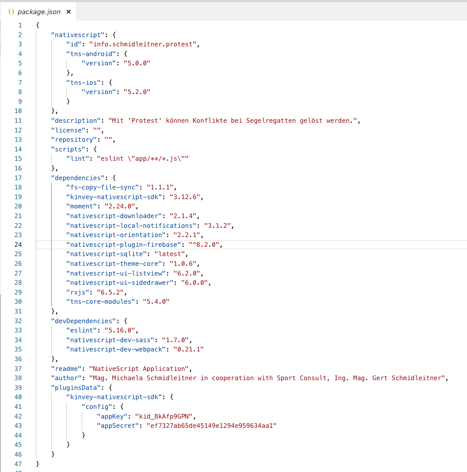Click version "0.21.1" value
This screenshot has height=472, width=467.
tap(188, 350)
